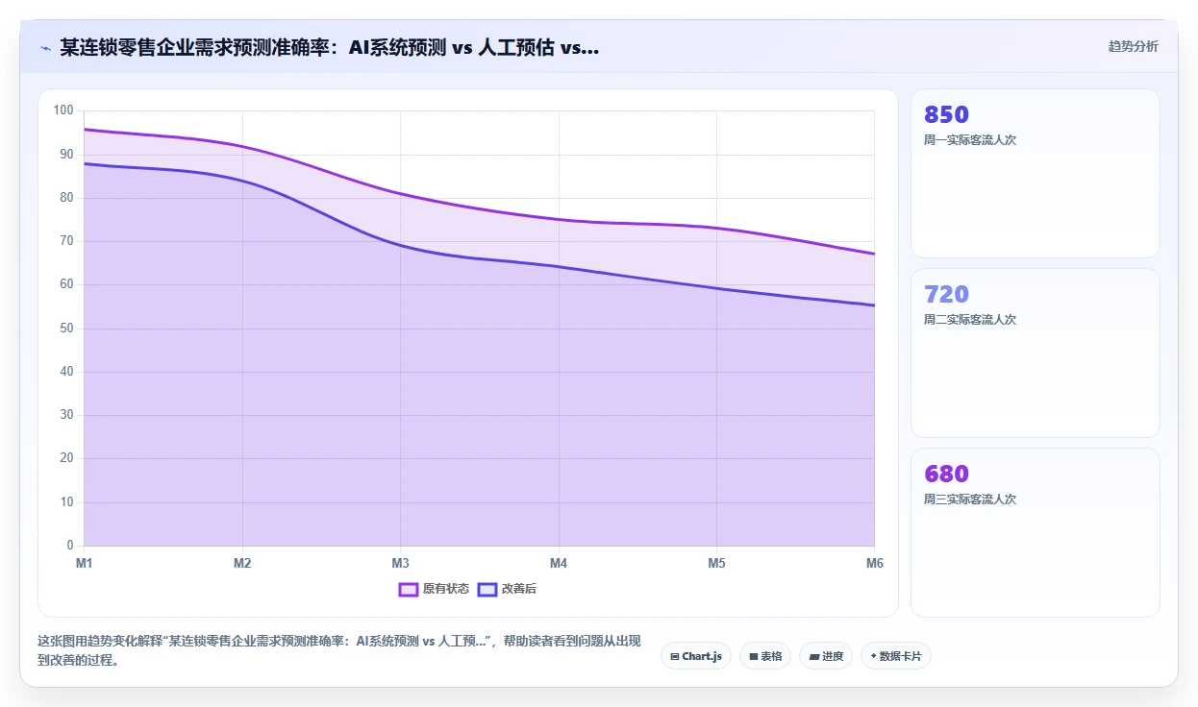Click the 表格 tag chip
The image size is (1198, 707).
click(765, 656)
